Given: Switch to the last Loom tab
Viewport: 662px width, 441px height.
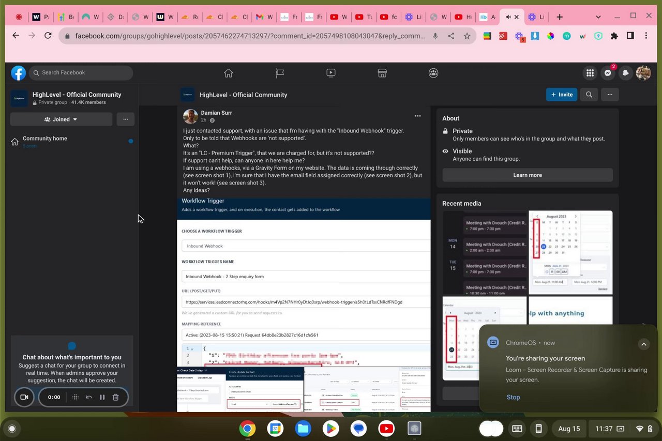Looking at the screenshot, I should (537, 17).
